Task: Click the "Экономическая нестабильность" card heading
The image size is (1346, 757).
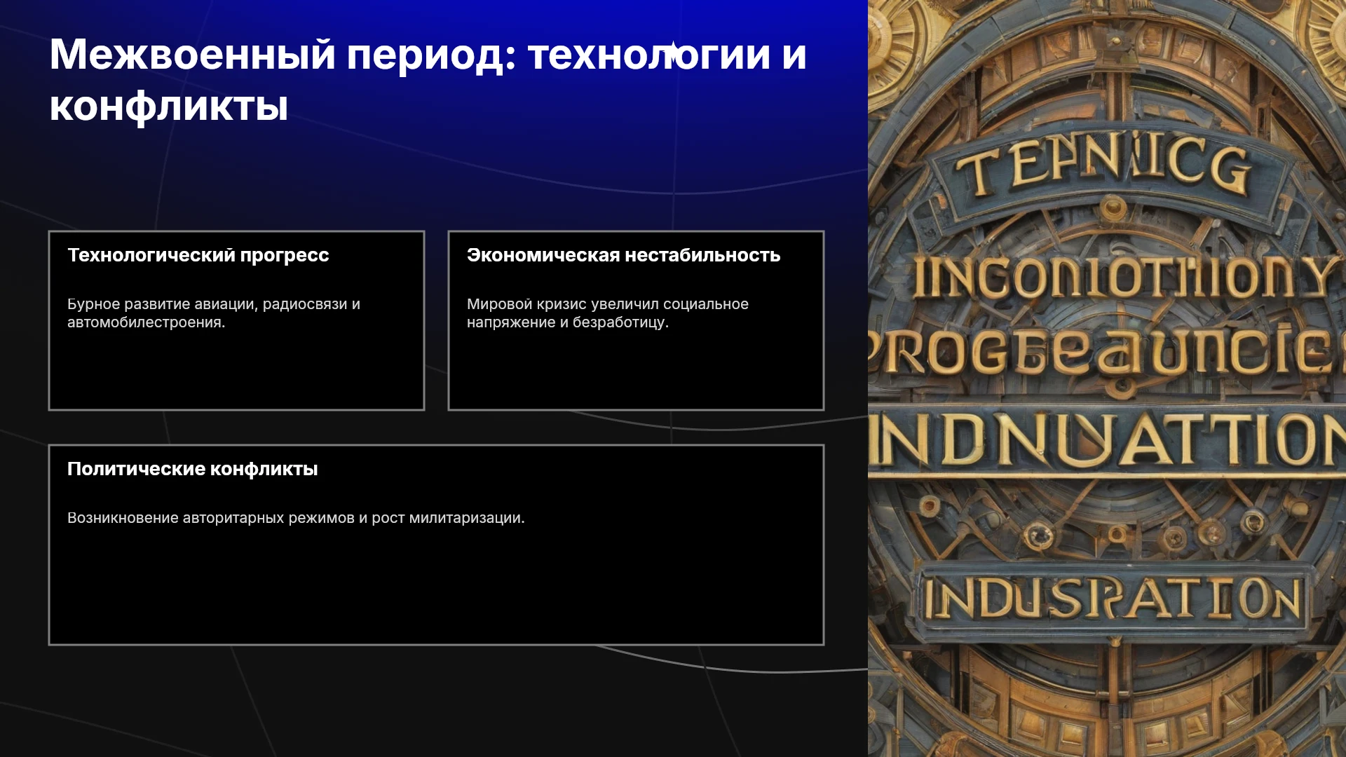Action: point(623,255)
